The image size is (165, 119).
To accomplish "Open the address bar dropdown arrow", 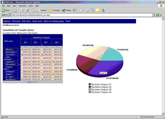I will (153, 15).
